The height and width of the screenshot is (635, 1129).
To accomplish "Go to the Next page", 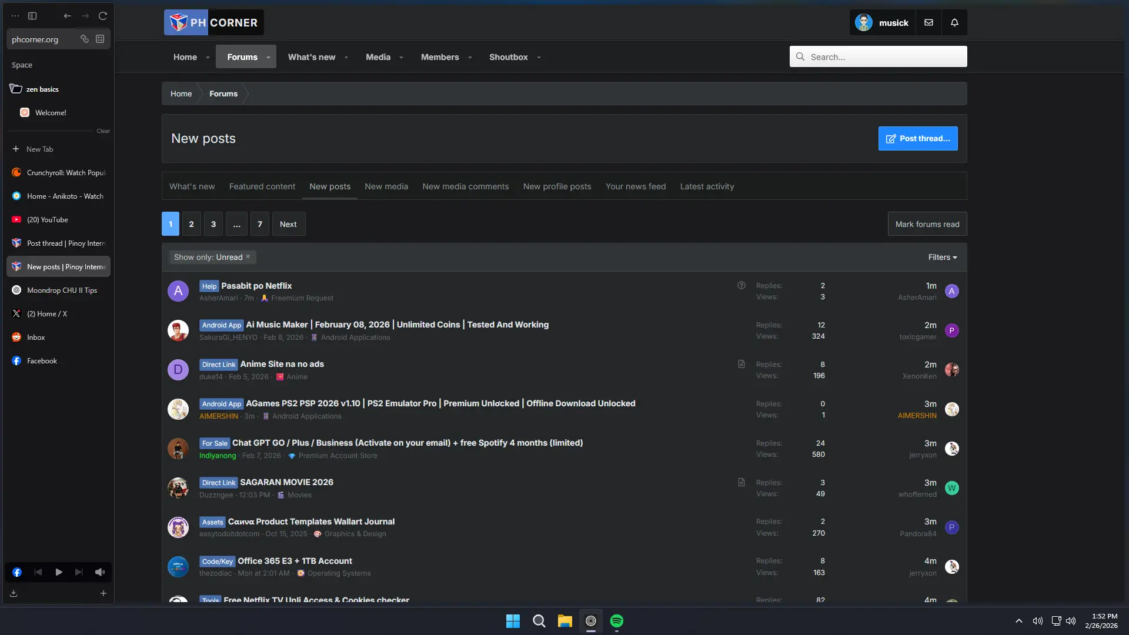I will [288, 224].
